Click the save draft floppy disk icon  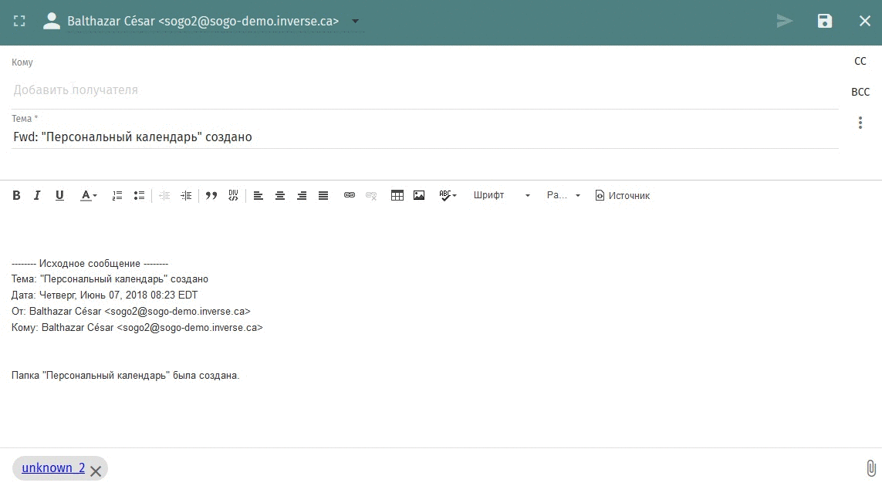click(825, 21)
